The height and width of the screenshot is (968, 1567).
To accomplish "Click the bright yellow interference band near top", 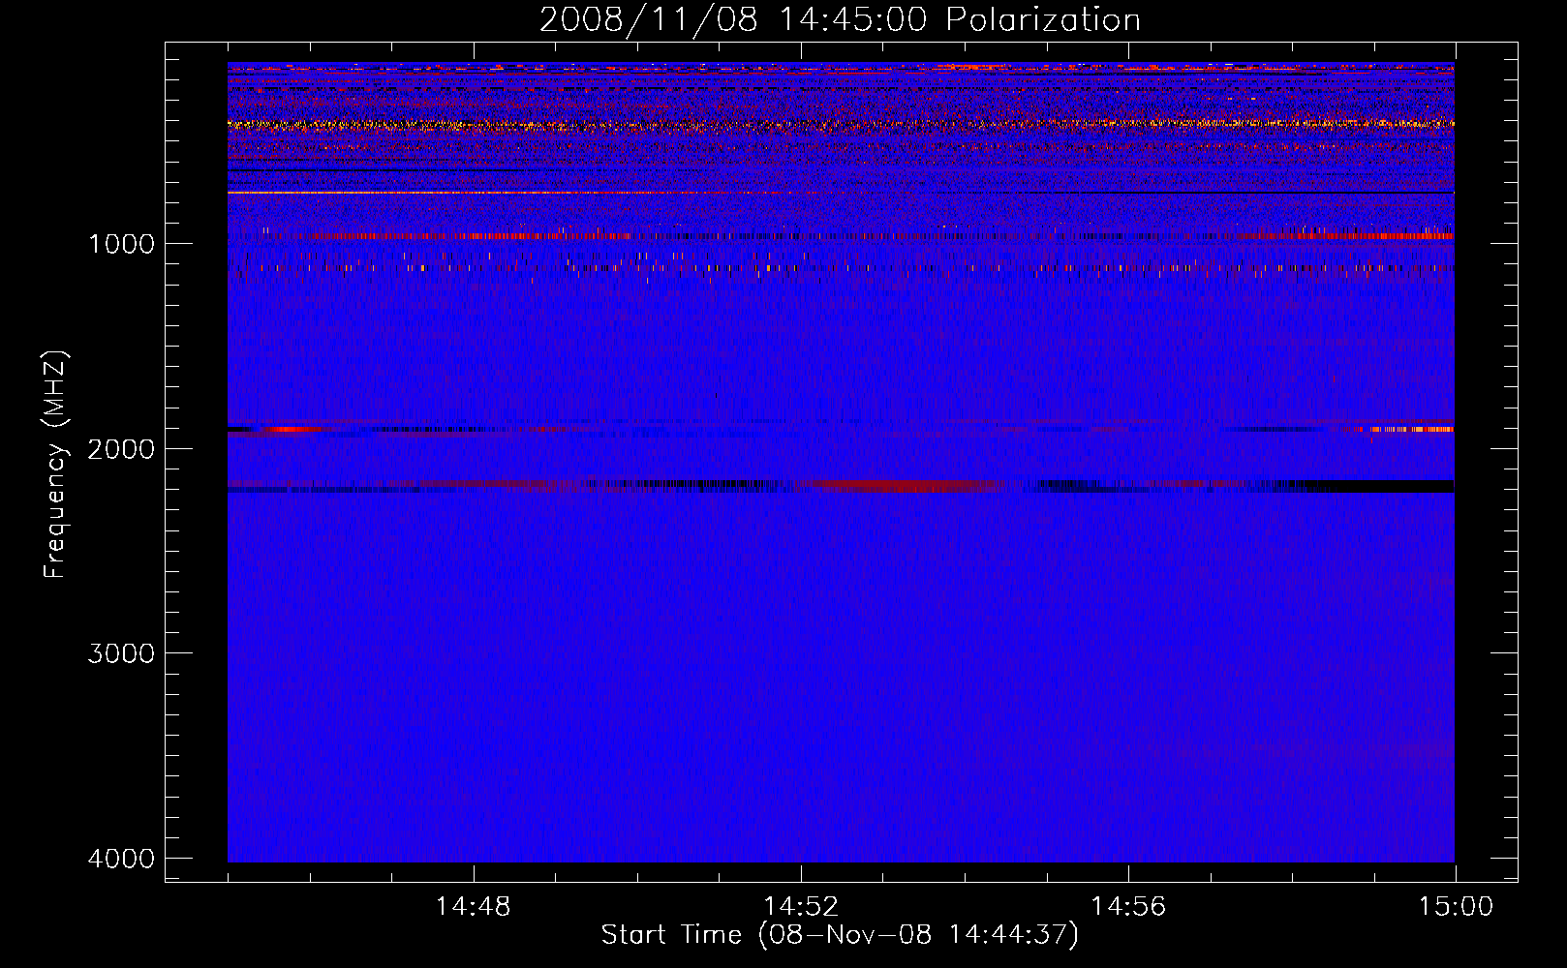I will coord(841,124).
